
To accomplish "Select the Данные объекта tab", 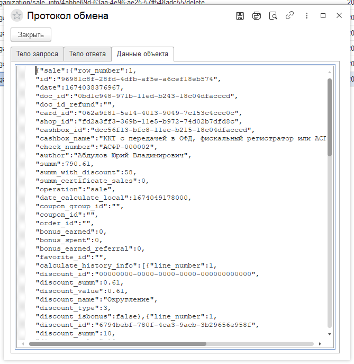I will coord(142,54).
